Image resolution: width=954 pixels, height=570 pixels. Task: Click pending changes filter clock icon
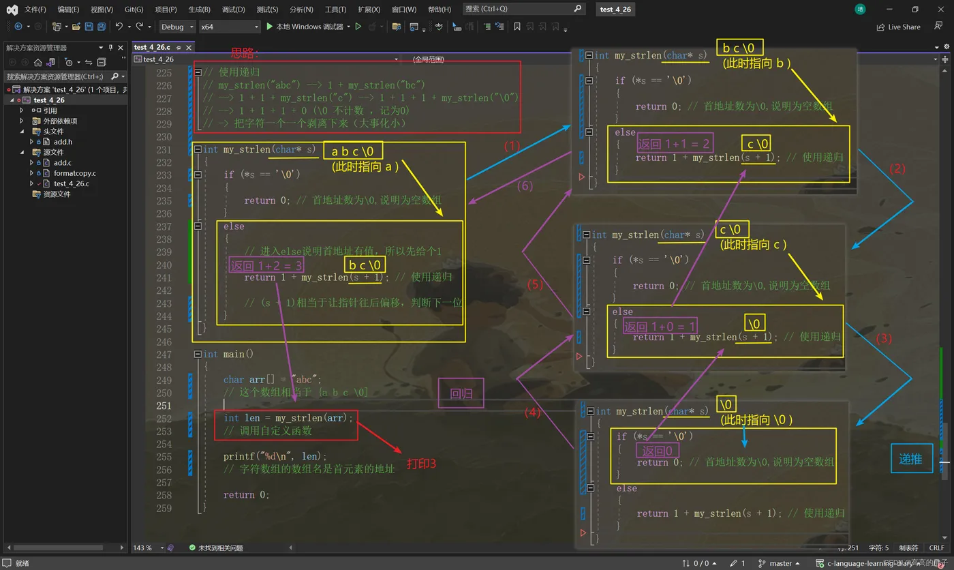[68, 62]
